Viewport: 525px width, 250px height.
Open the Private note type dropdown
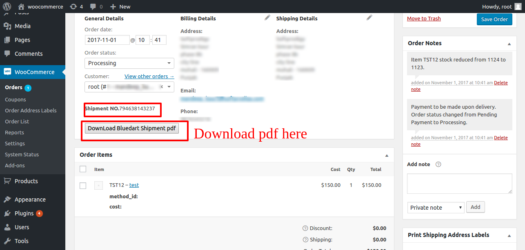(436, 208)
